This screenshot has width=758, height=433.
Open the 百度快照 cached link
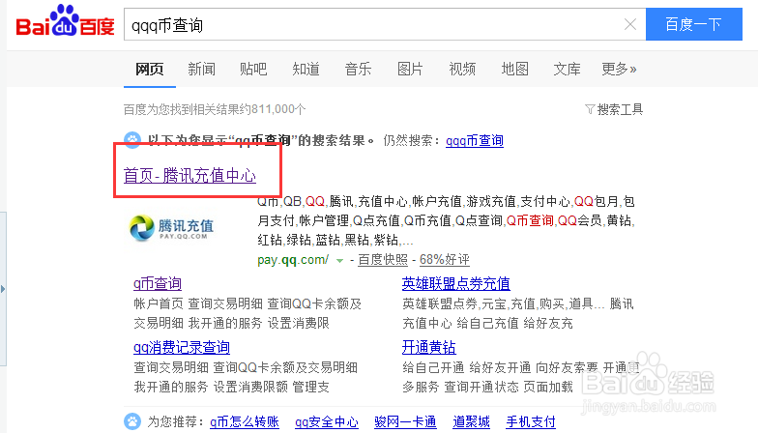(x=383, y=260)
